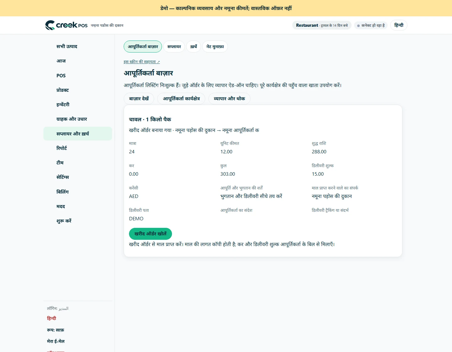
Task: Open रिपोर्ट in the sidebar
Action: tap(78, 148)
